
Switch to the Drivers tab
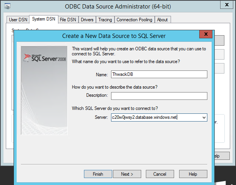pos(87,20)
